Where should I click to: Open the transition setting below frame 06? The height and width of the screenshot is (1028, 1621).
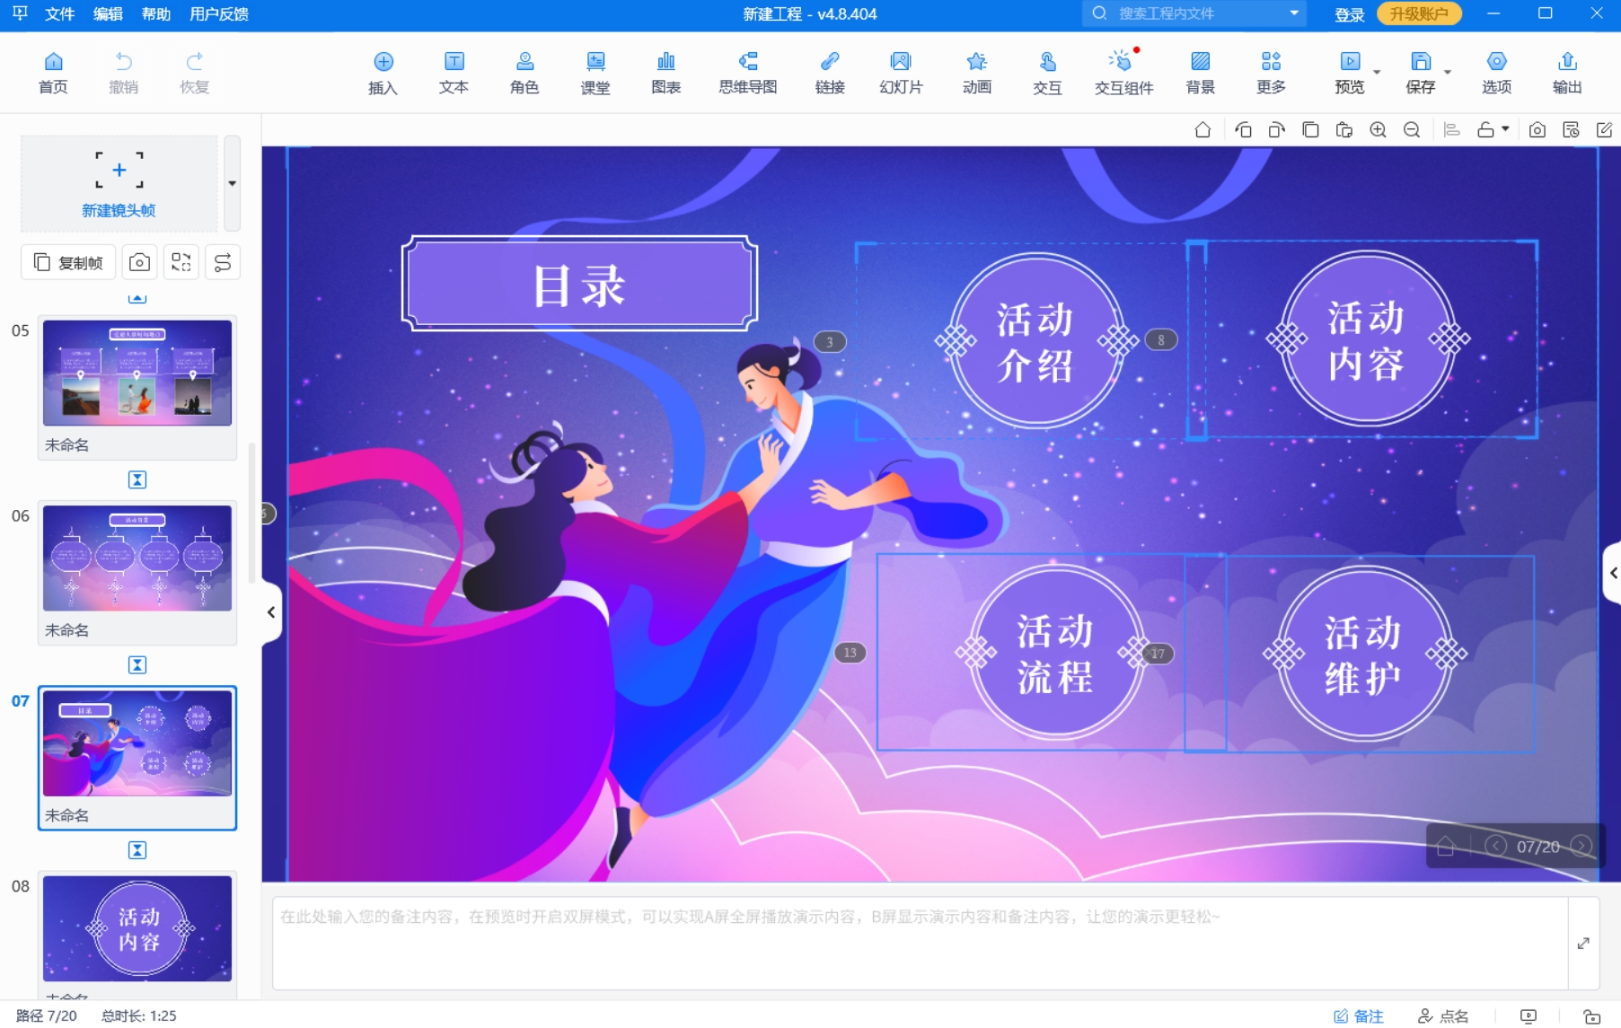coord(137,664)
